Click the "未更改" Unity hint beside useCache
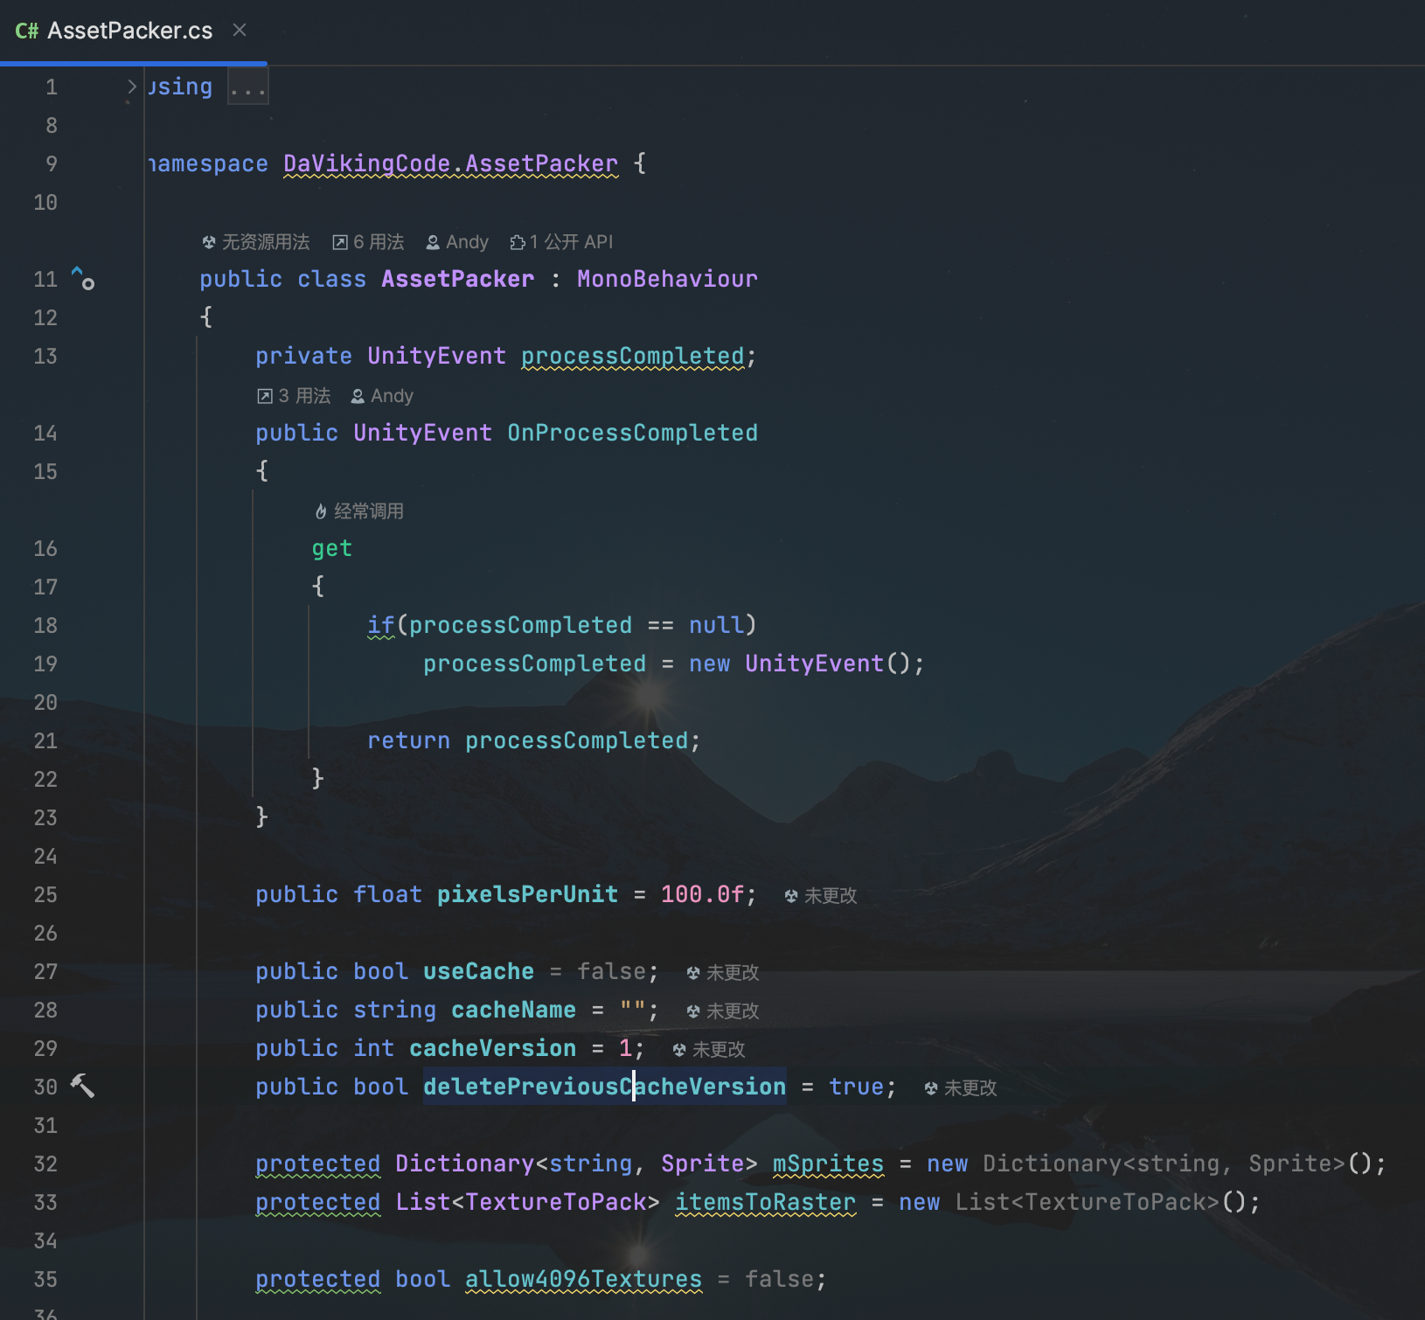 tap(723, 973)
